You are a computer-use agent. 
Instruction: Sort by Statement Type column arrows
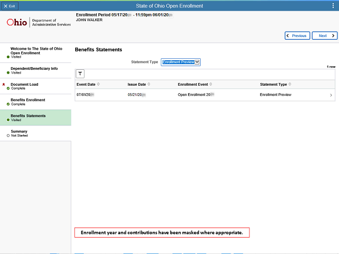pyautogui.click(x=290, y=84)
